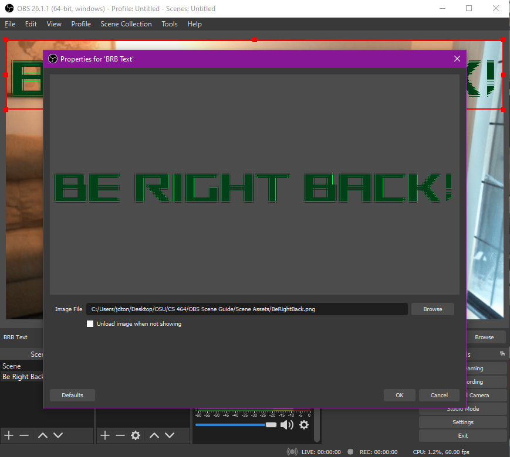This screenshot has height=457, width=510.
Task: Remove the selected source with minus icon
Action: (x=120, y=435)
